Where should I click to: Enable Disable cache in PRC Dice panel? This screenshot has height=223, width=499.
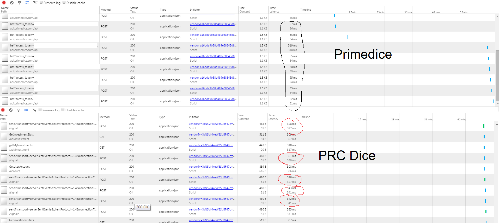pyautogui.click(x=63, y=110)
